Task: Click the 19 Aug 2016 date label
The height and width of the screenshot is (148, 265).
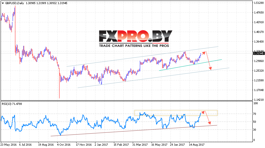Action: pos(46,145)
